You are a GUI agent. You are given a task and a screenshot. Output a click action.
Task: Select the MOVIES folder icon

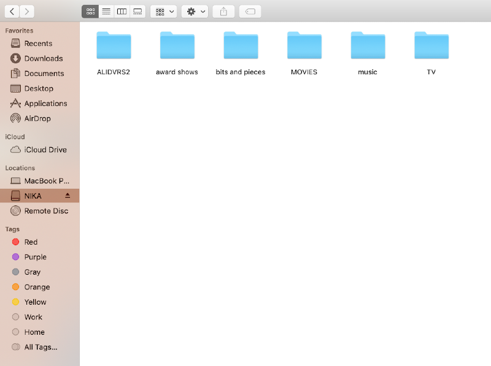(x=304, y=45)
